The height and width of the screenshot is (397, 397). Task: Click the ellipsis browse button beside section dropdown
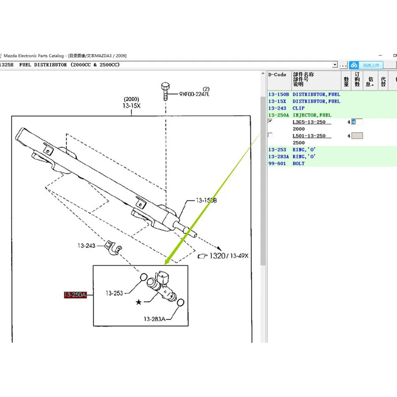[343, 65]
